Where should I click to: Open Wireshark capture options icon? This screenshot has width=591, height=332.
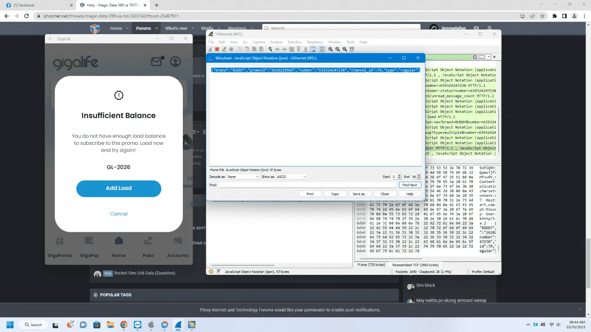coord(231,49)
